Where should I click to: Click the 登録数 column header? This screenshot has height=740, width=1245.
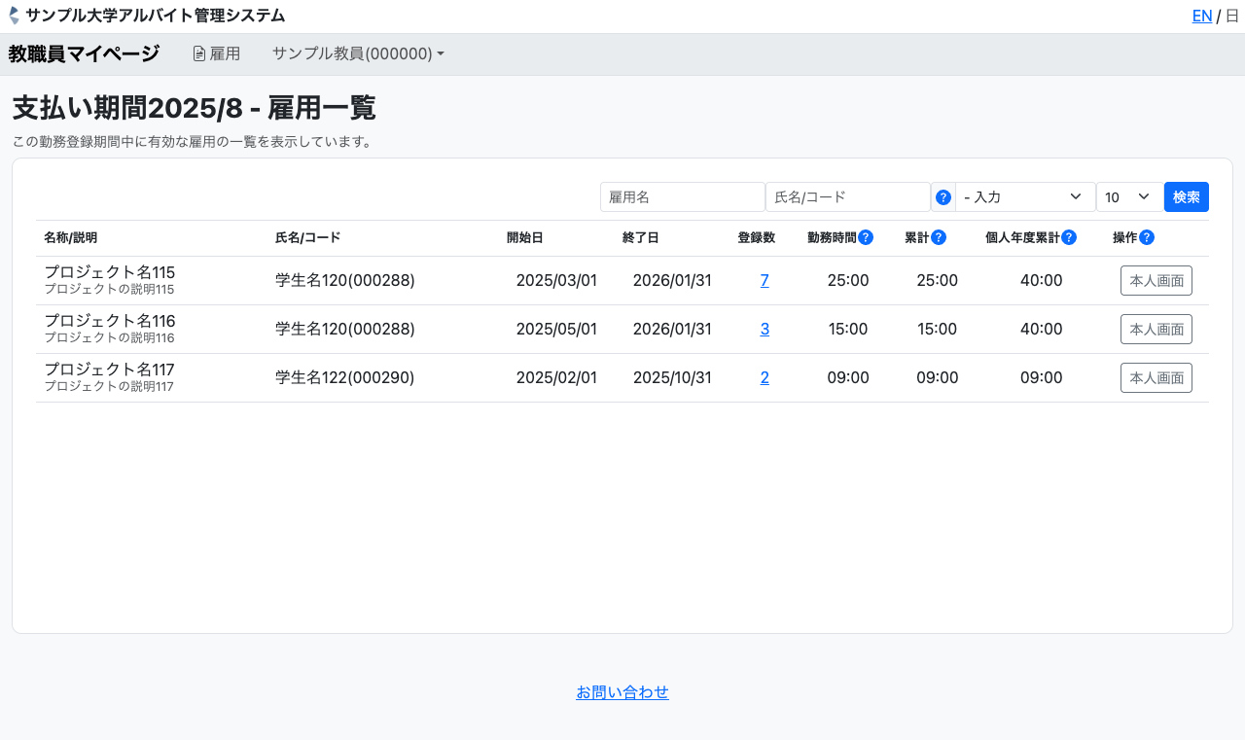click(x=757, y=238)
